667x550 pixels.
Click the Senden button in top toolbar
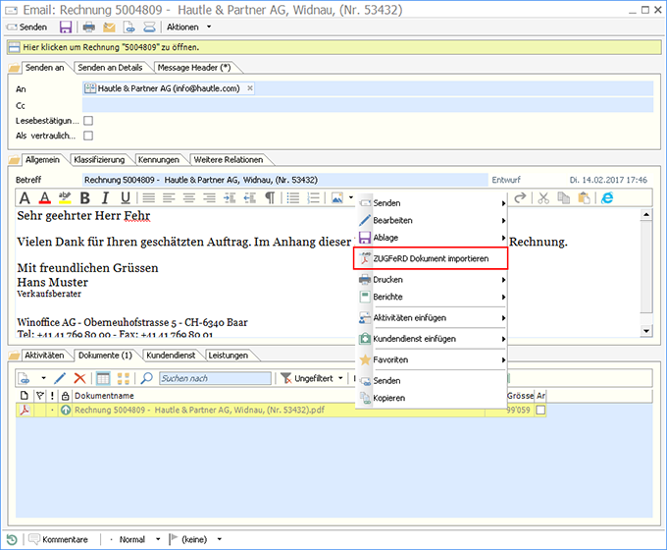pyautogui.click(x=26, y=27)
